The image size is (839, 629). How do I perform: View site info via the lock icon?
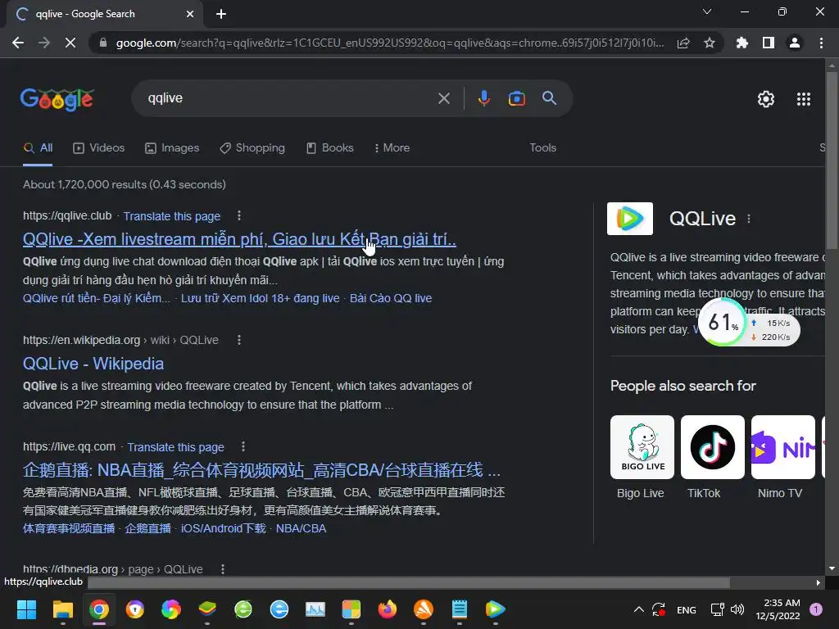coord(103,43)
